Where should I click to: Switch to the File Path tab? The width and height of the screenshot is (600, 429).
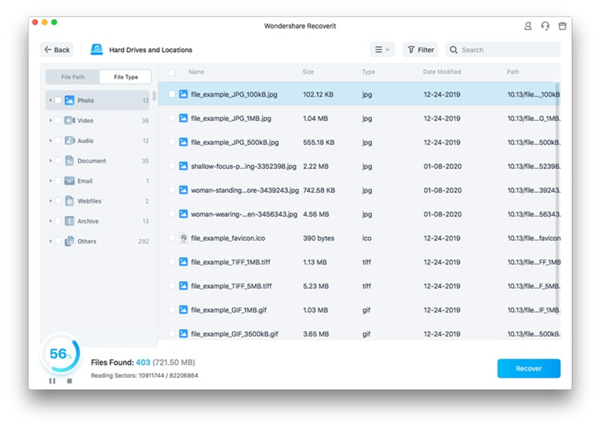[72, 77]
